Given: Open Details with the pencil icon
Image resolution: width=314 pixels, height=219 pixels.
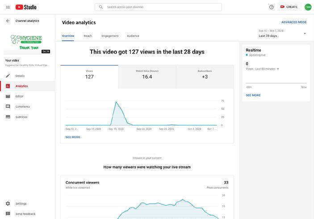Looking at the screenshot, I should pos(8,76).
